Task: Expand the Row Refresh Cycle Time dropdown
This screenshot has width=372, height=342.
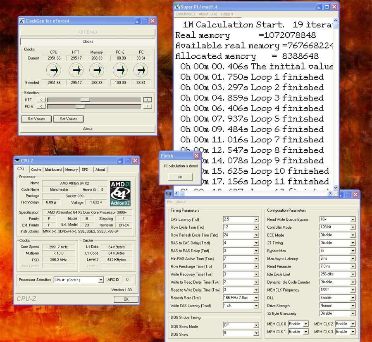Action: [x=256, y=235]
